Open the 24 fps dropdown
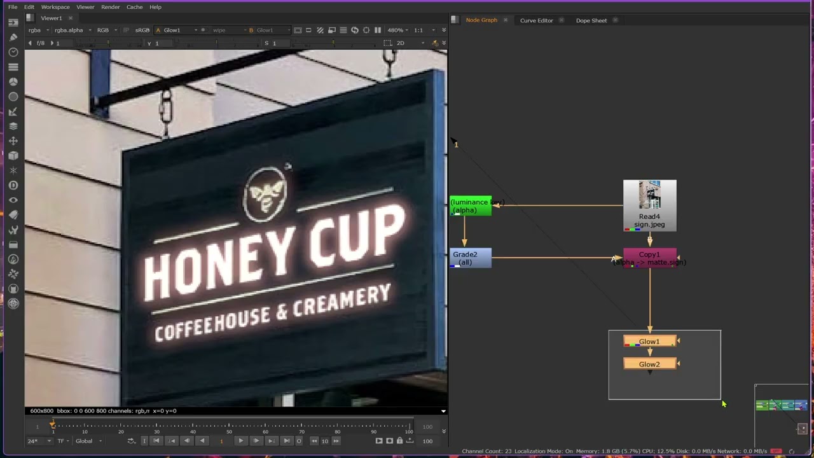Screen dimensions: 814x458 coord(39,441)
